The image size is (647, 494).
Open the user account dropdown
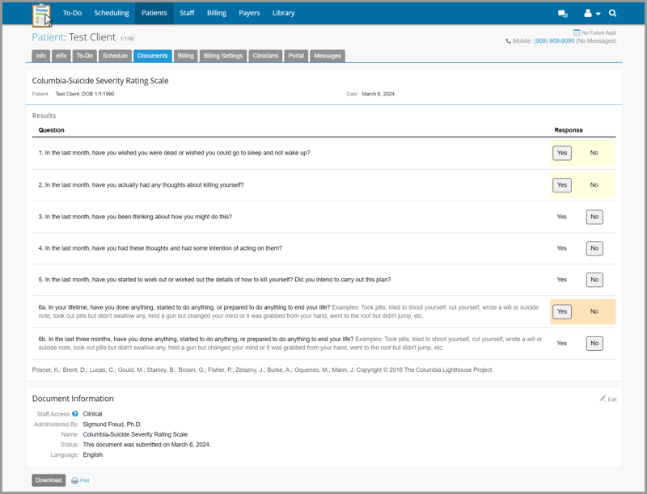coord(592,13)
